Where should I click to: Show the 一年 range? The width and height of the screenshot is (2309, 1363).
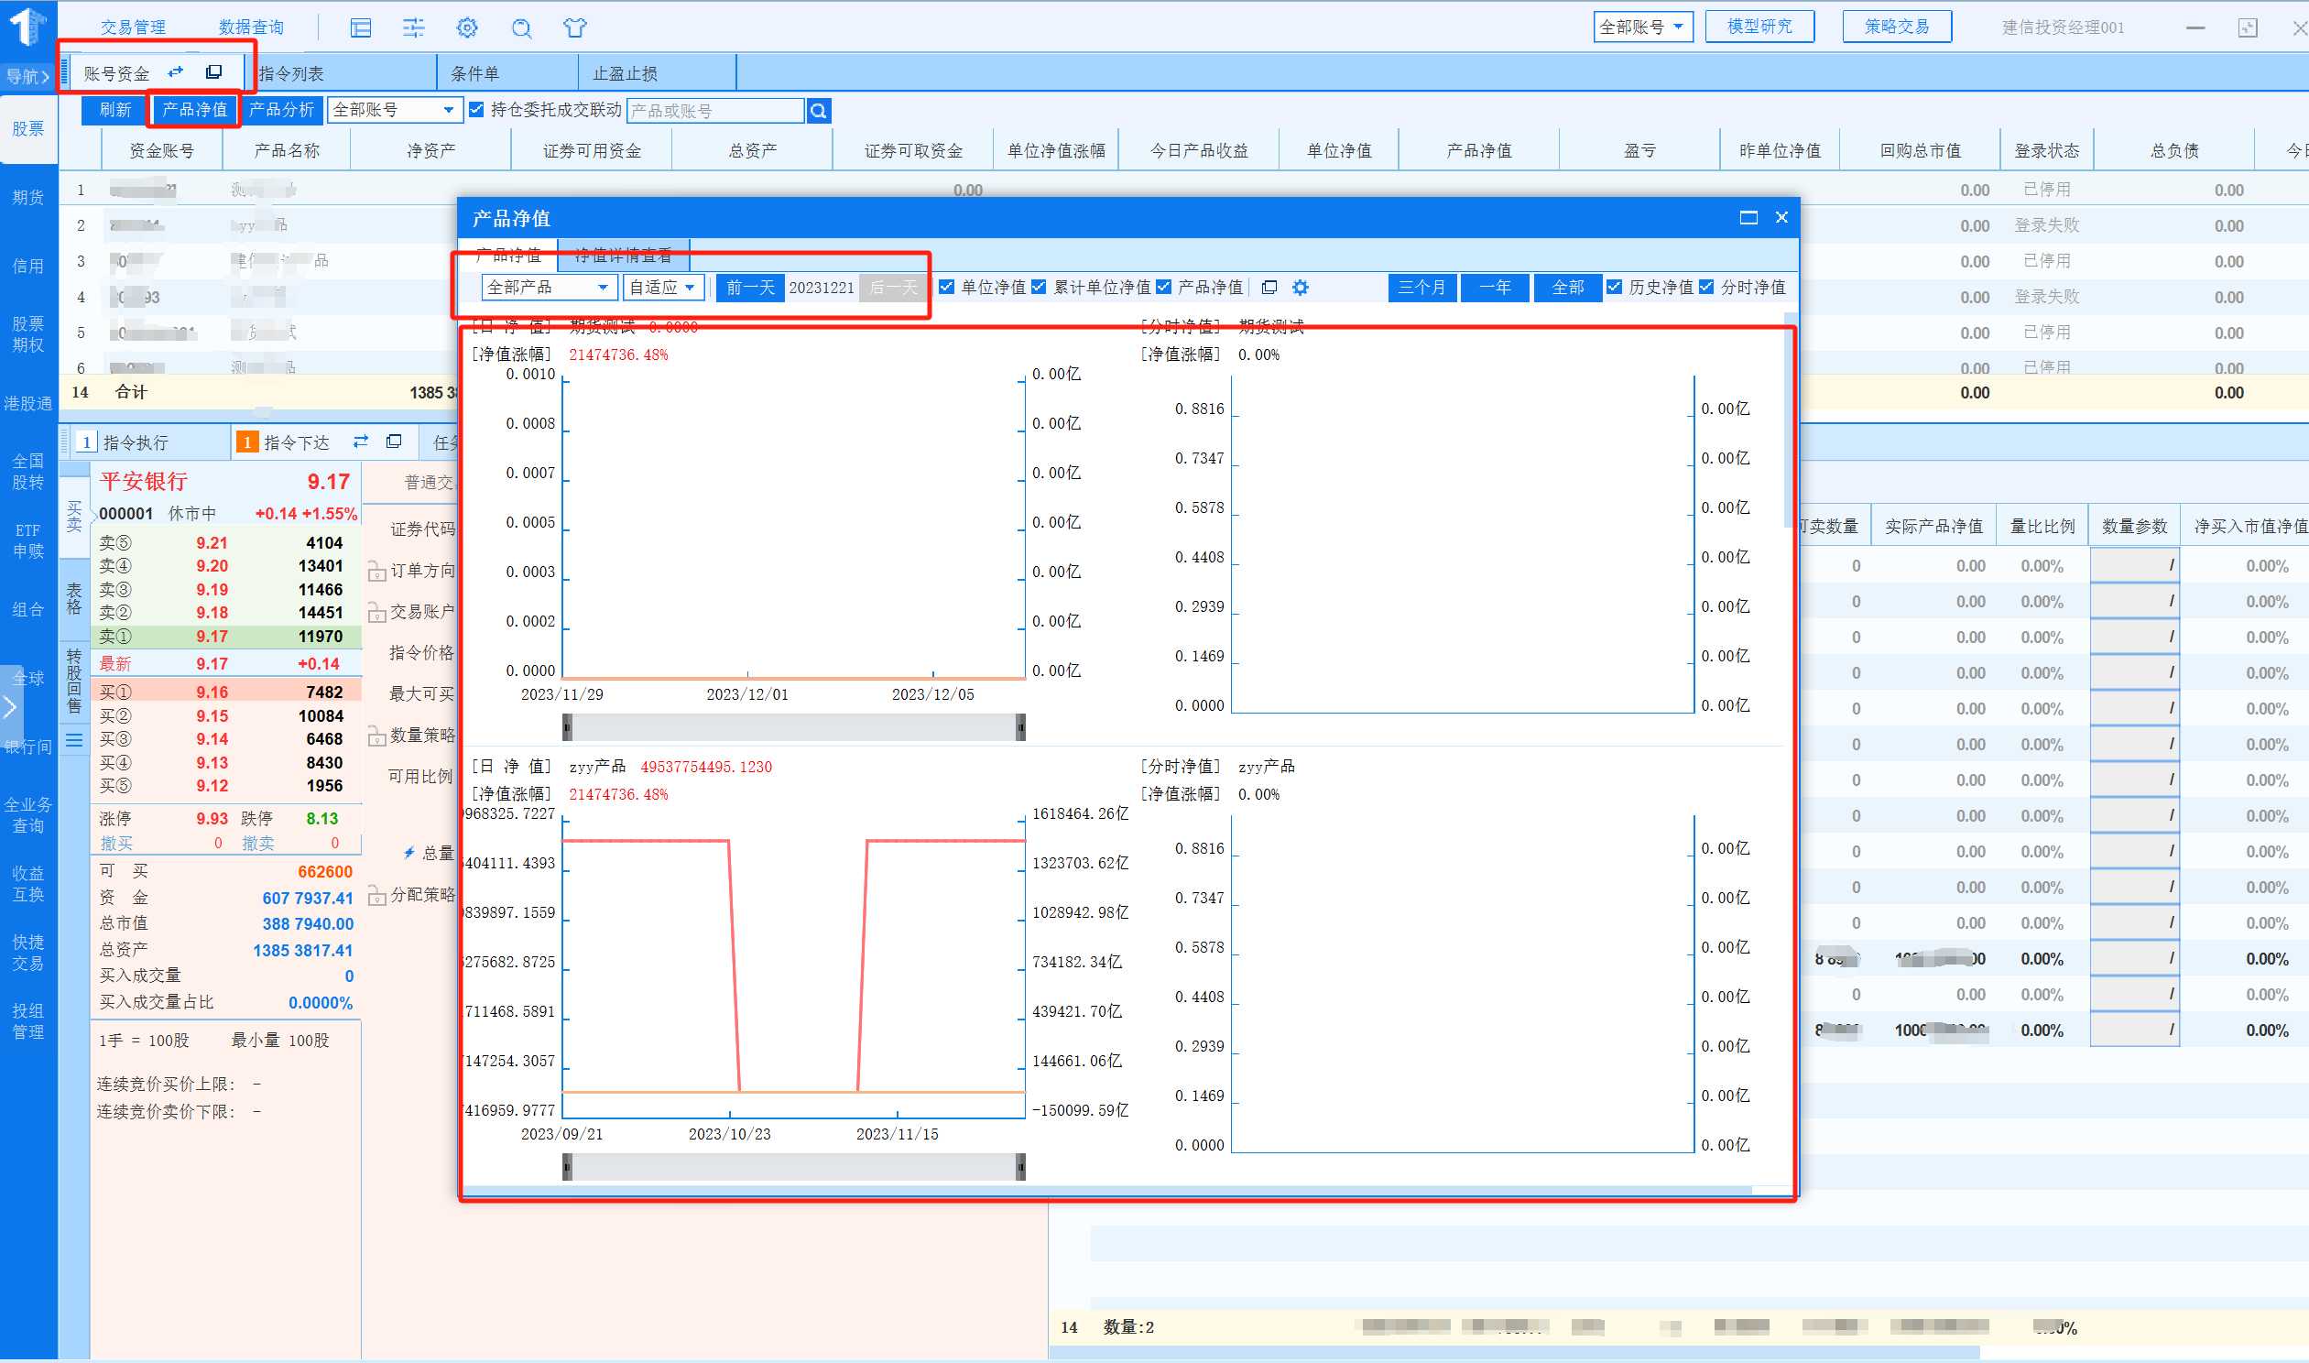[1495, 288]
